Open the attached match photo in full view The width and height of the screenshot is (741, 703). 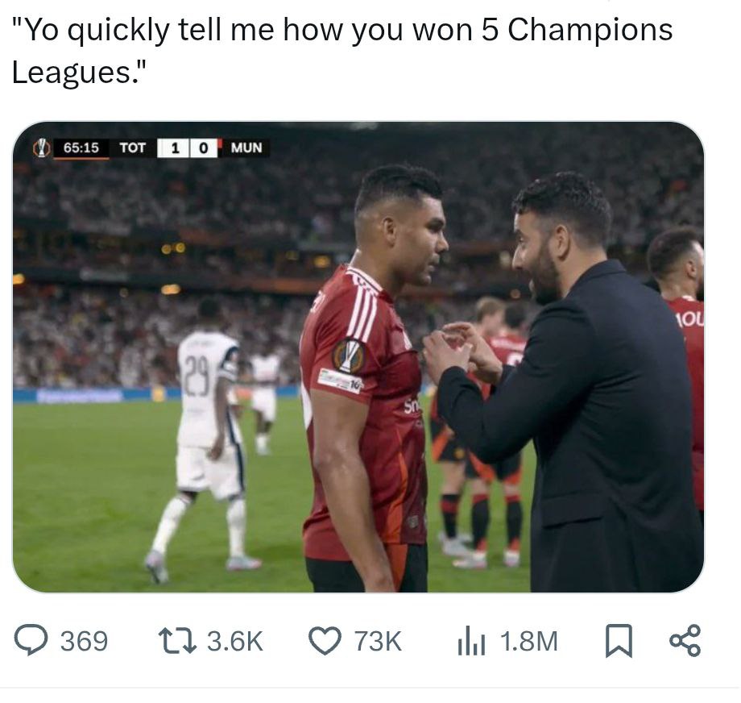click(x=358, y=356)
